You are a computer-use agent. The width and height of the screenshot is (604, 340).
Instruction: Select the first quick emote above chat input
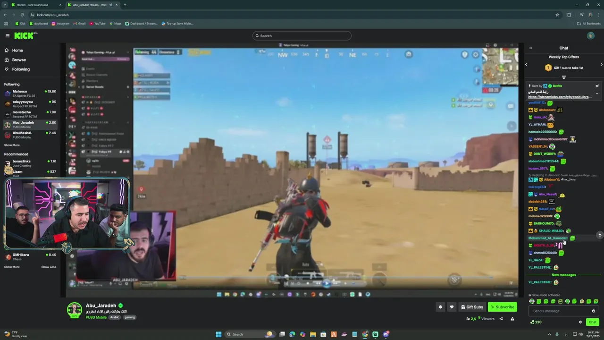[532, 301]
